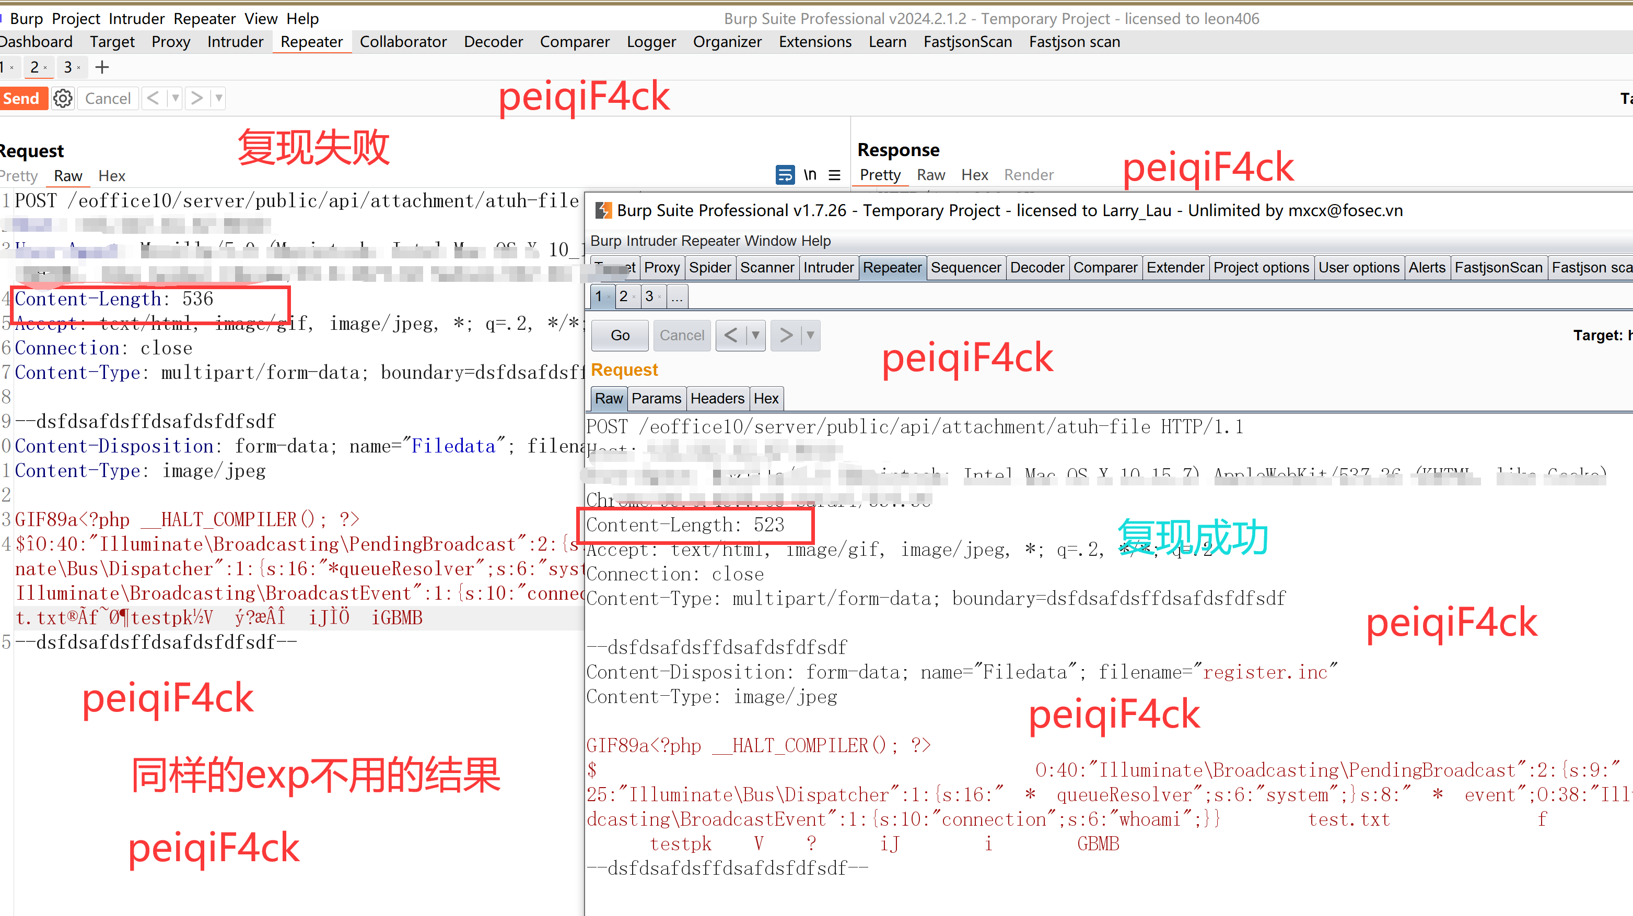Screen dimensions: 1633x916
Task: Switch to Repeater tab 3
Action: click(68, 67)
